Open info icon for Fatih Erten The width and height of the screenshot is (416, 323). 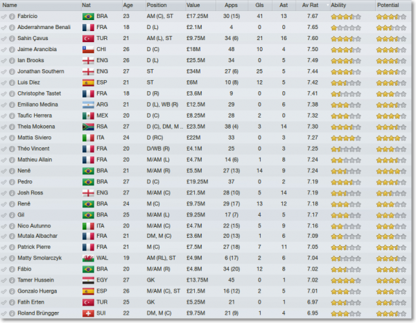tap(12, 302)
